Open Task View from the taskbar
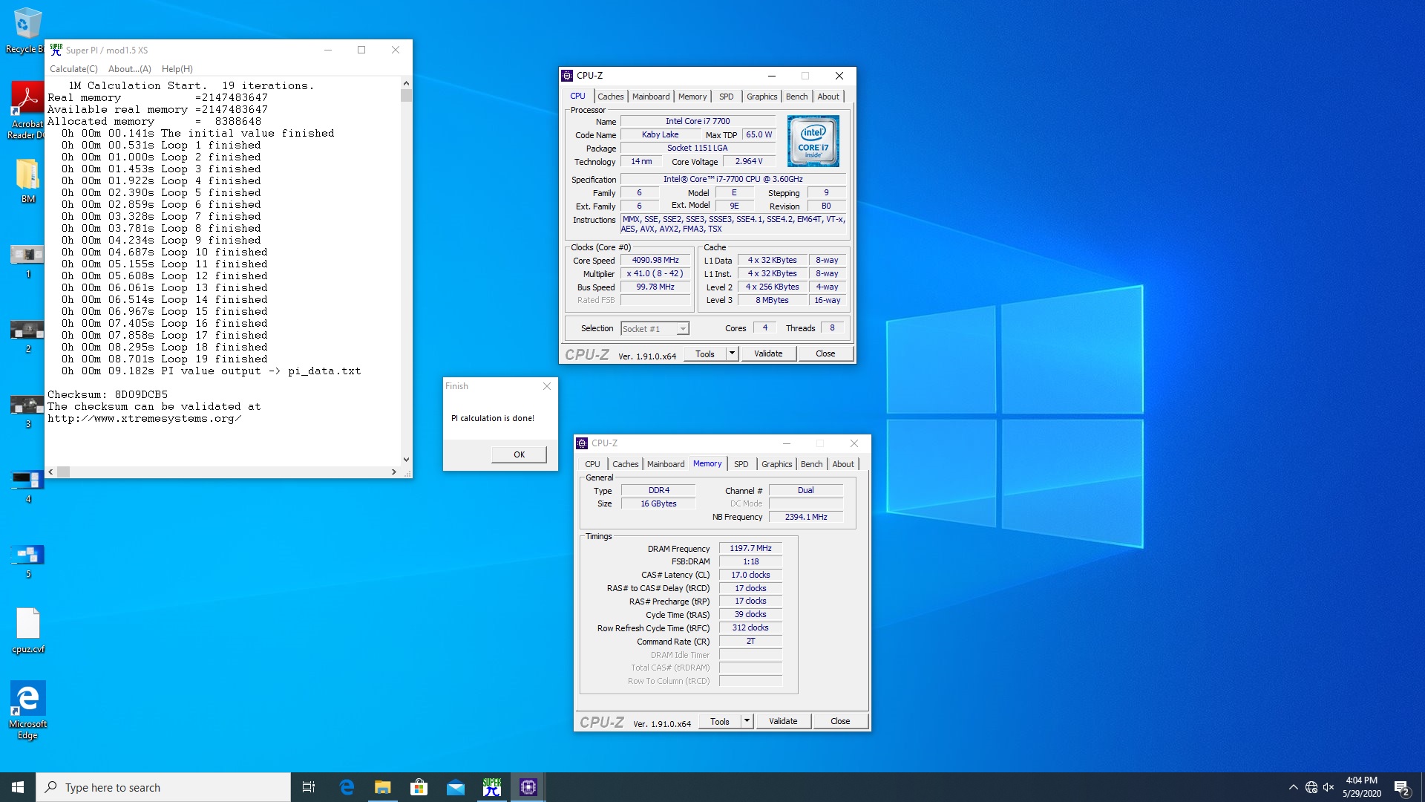 coord(309,787)
